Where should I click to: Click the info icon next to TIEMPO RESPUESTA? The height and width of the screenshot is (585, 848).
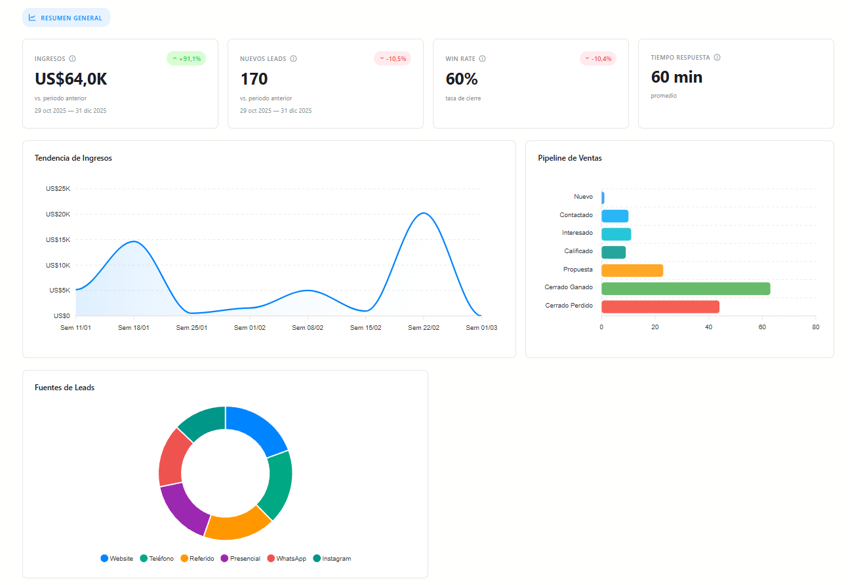(x=717, y=57)
